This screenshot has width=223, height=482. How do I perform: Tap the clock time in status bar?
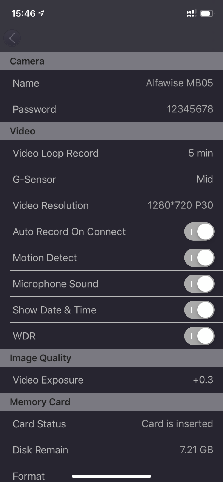(23, 13)
